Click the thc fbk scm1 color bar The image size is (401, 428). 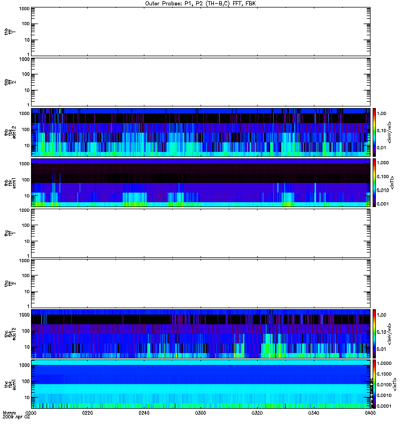click(x=374, y=384)
